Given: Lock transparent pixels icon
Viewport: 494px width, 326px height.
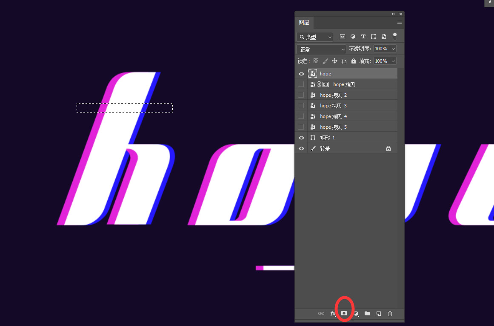Looking at the screenshot, I should pyautogui.click(x=316, y=61).
